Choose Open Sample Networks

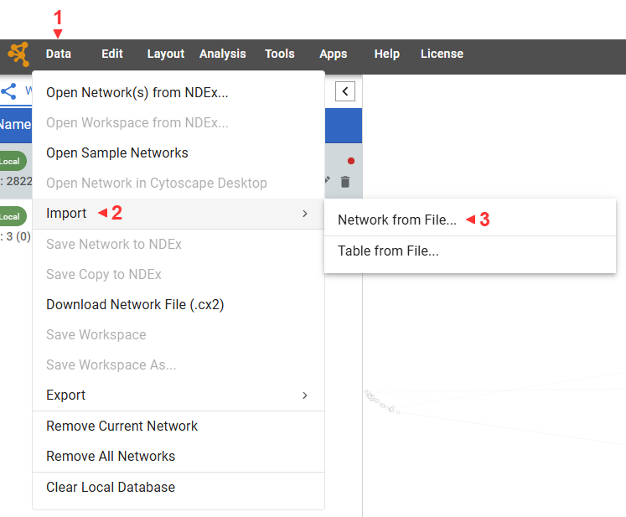point(178,153)
